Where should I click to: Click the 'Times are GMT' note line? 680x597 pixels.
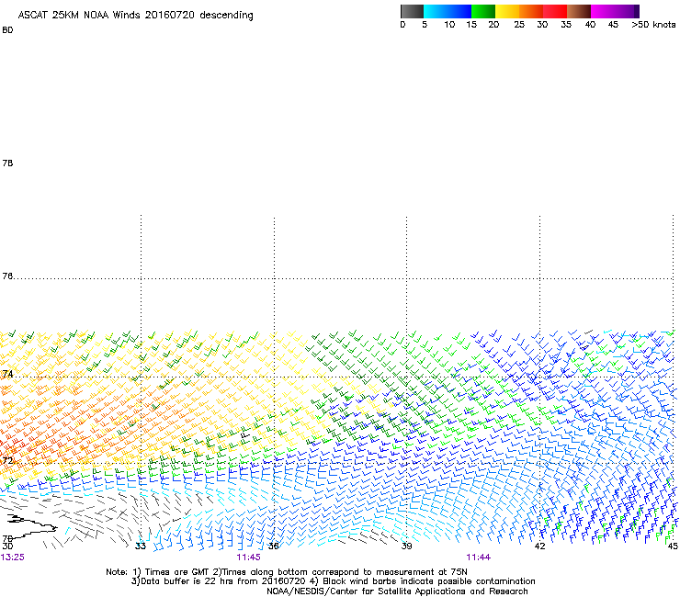pyautogui.click(x=287, y=572)
